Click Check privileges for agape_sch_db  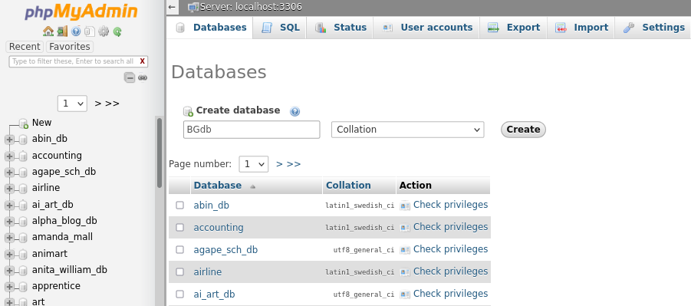point(450,249)
